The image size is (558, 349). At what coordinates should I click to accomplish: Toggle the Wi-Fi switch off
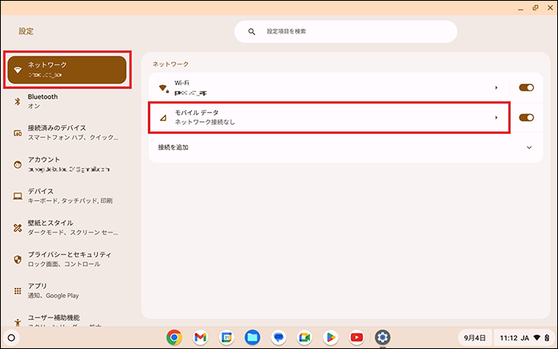coord(526,88)
